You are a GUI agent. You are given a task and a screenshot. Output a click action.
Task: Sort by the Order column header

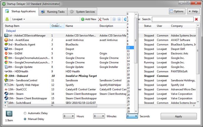(57, 26)
